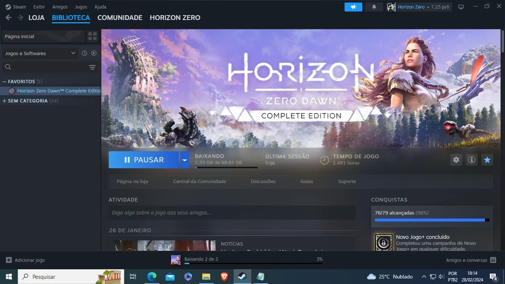Open the Exibir menu
This screenshot has height=284, width=505.
pyautogui.click(x=39, y=7)
